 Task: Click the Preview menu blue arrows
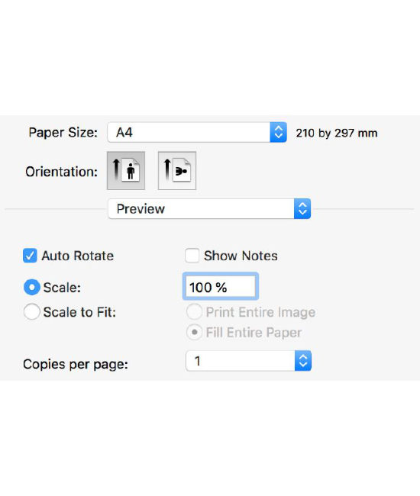(302, 209)
